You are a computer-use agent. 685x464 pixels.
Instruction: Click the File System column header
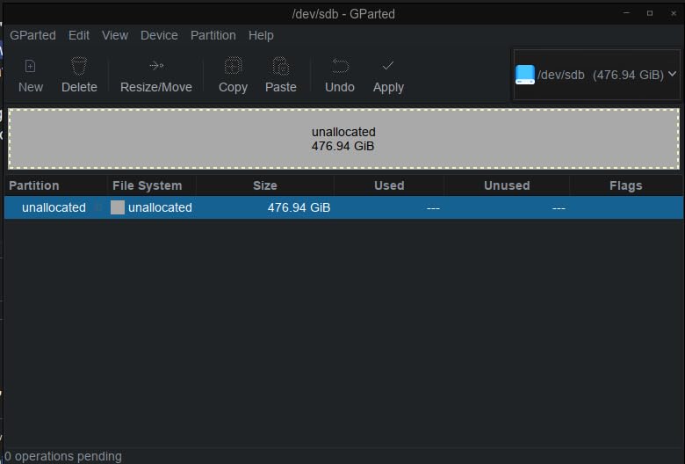click(148, 185)
